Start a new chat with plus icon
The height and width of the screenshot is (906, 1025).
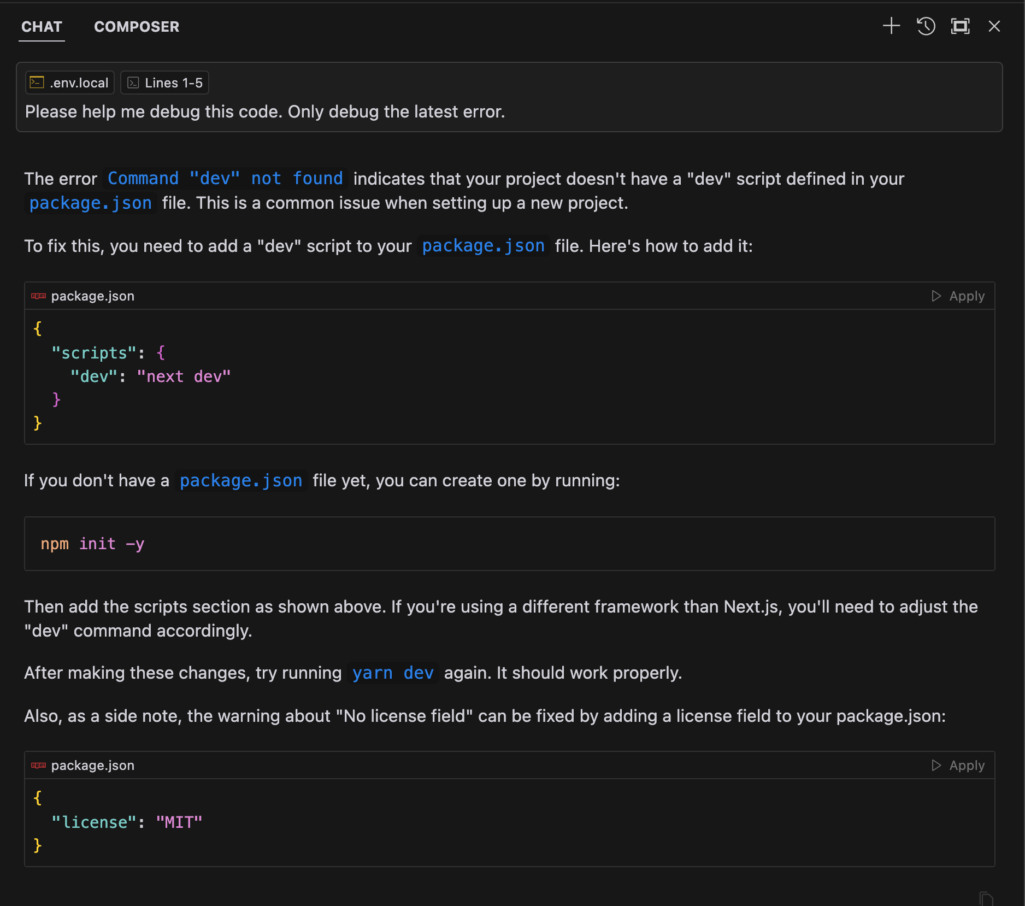(x=891, y=26)
